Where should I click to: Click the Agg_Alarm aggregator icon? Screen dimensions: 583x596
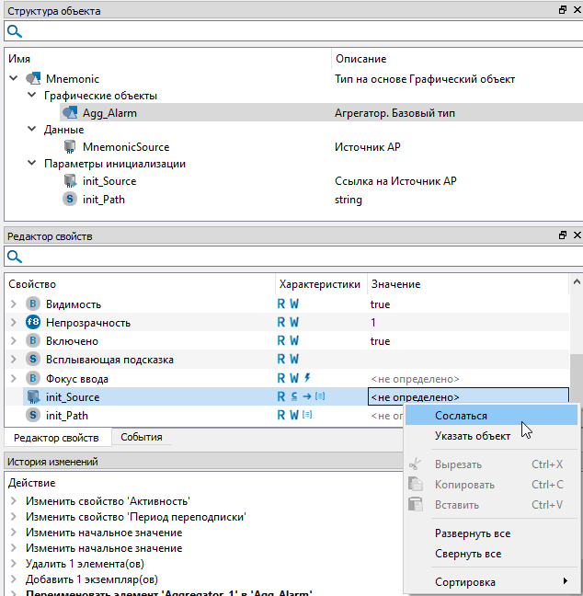(69, 113)
